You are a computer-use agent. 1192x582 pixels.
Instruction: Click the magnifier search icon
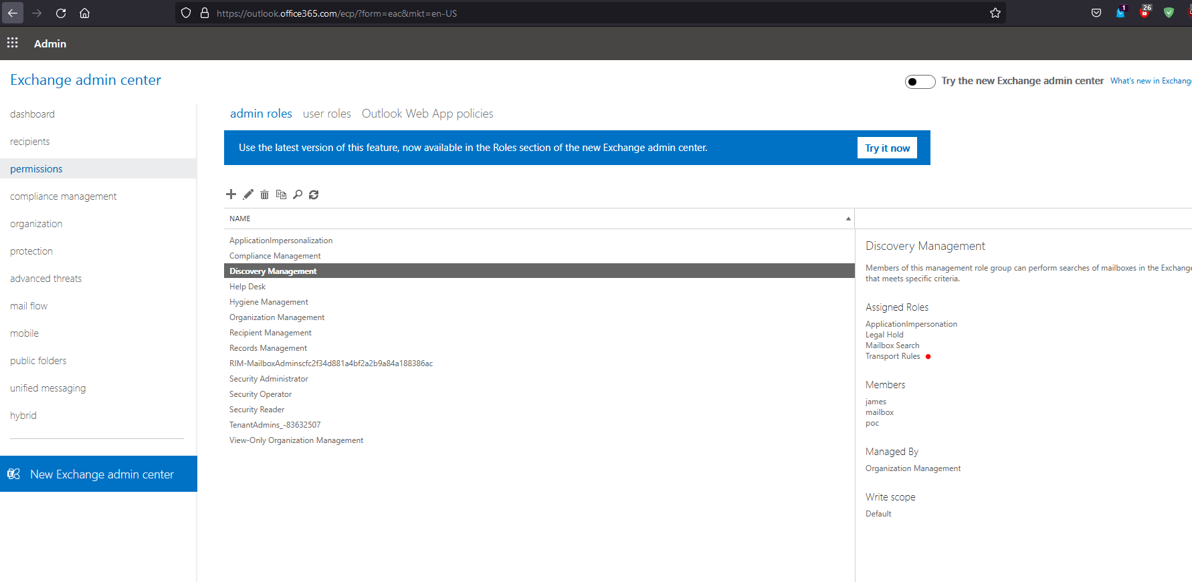tap(298, 194)
